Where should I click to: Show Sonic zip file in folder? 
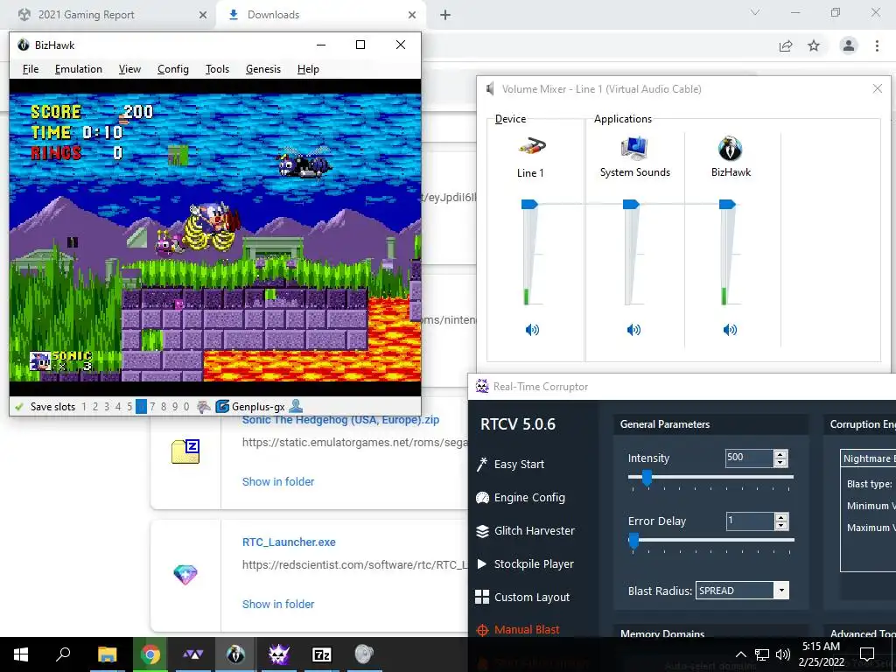pos(278,482)
